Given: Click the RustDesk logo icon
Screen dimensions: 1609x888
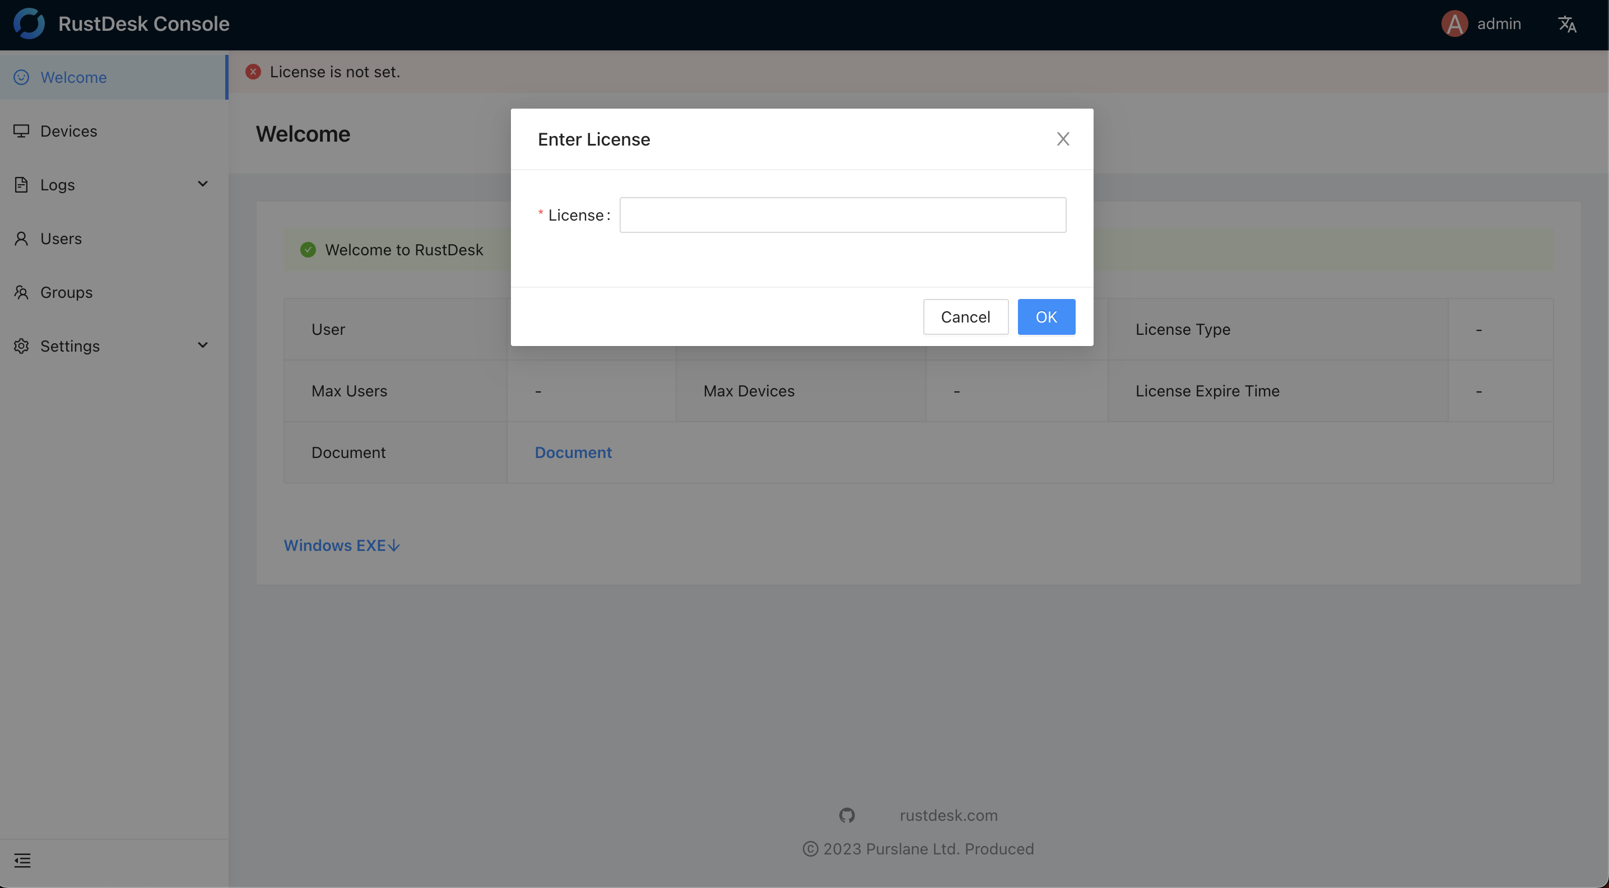Looking at the screenshot, I should [29, 24].
